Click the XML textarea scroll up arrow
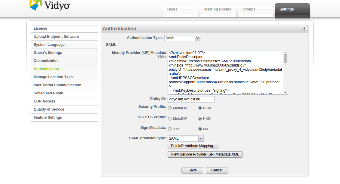This screenshot has width=340, height=184. 285,52
